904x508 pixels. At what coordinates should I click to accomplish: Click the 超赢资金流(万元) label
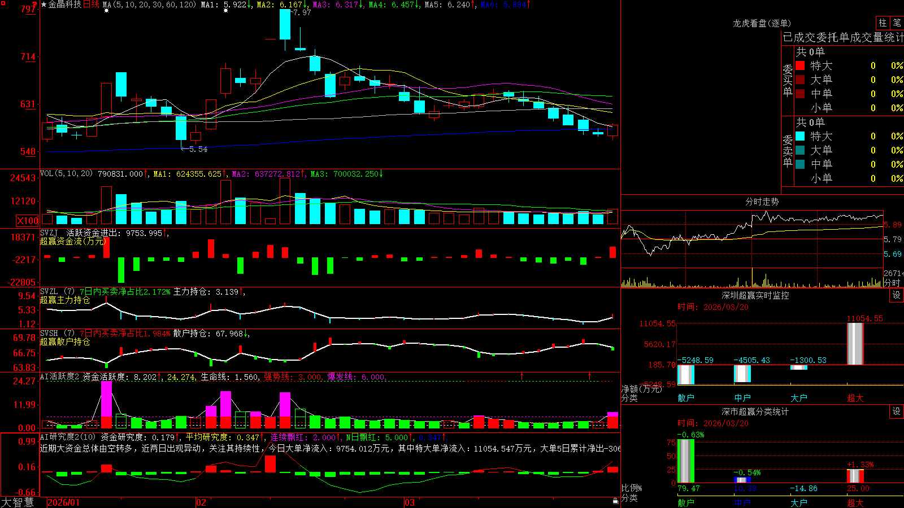(x=73, y=241)
